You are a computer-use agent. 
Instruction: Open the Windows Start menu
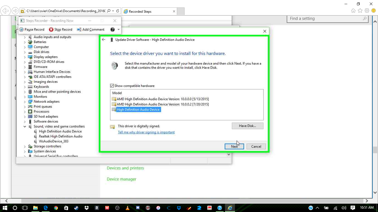[x=5, y=208]
